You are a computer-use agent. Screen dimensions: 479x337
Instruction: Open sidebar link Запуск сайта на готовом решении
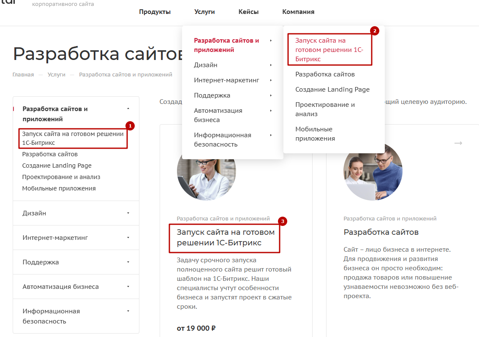pyautogui.click(x=73, y=138)
